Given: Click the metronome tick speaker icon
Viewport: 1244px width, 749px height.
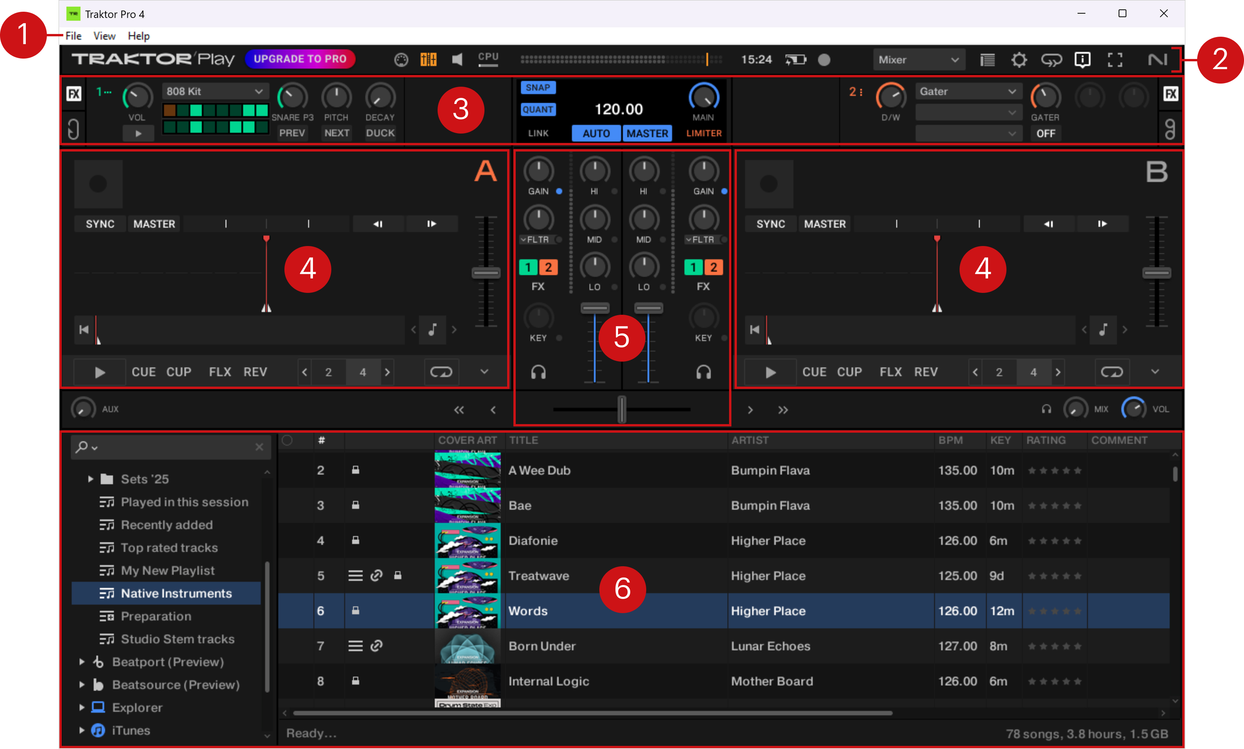Looking at the screenshot, I should [x=457, y=60].
